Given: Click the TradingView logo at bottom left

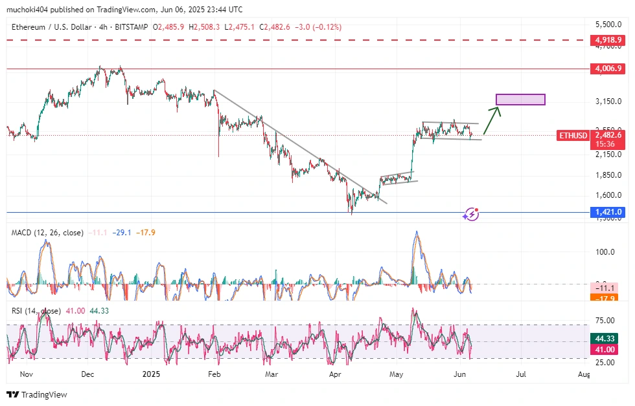Looking at the screenshot, I should tap(37, 394).
